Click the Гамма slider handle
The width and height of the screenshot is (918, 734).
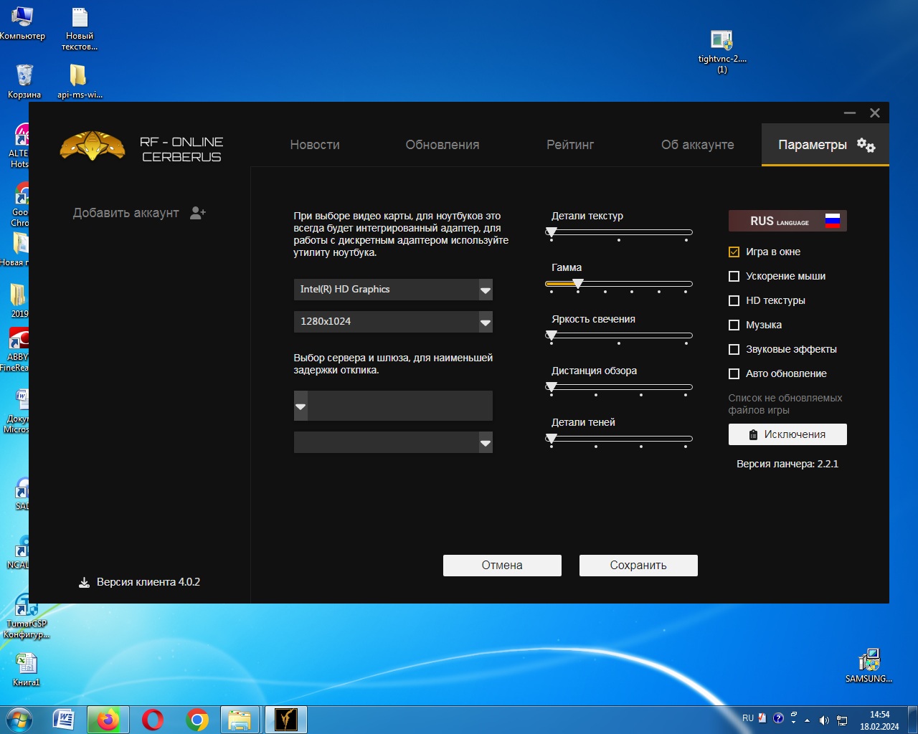click(x=578, y=284)
